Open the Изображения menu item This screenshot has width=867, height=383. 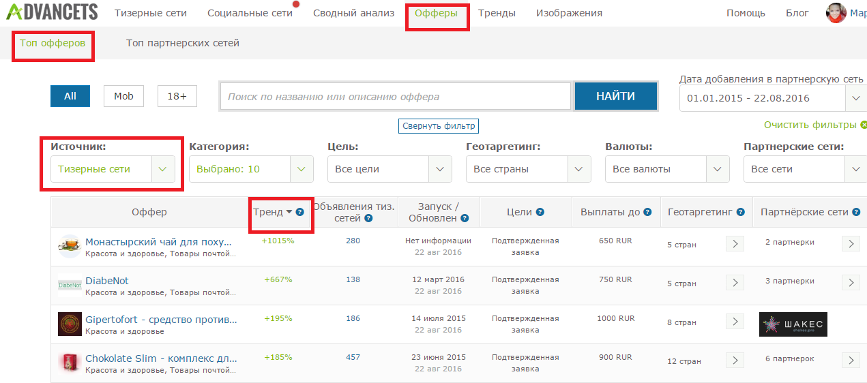point(569,13)
